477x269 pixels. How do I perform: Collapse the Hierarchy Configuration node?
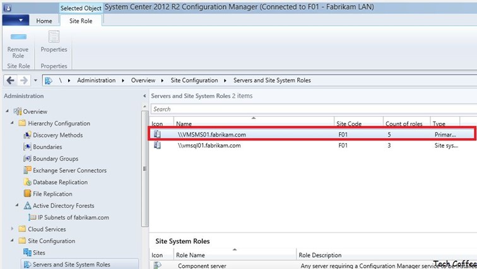click(x=12, y=123)
